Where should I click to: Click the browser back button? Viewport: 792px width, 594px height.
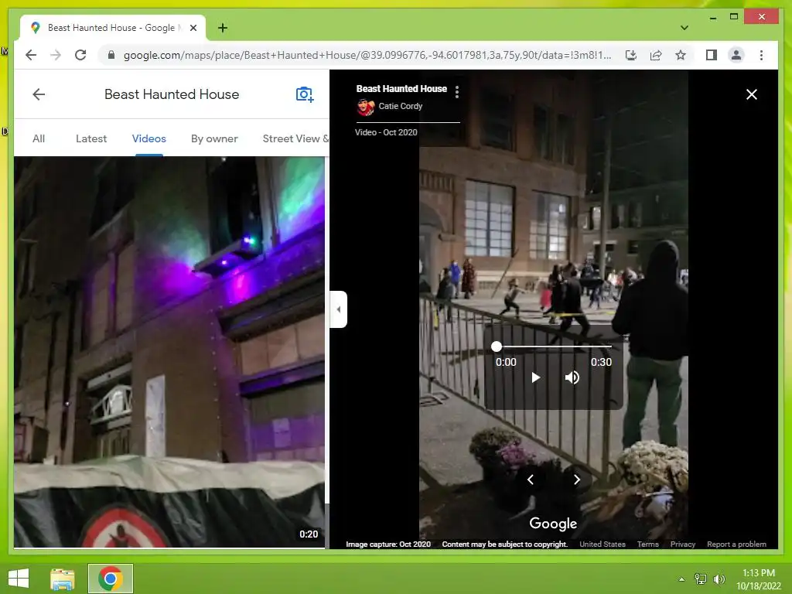pos(31,55)
